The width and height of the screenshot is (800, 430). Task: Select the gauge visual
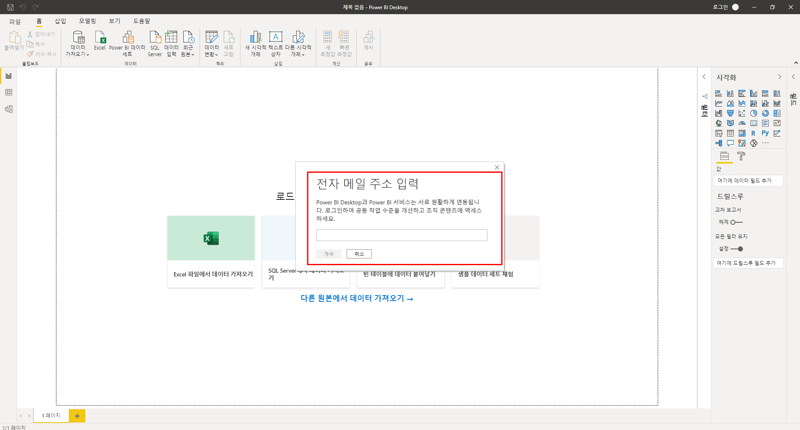pyautogui.click(x=742, y=123)
